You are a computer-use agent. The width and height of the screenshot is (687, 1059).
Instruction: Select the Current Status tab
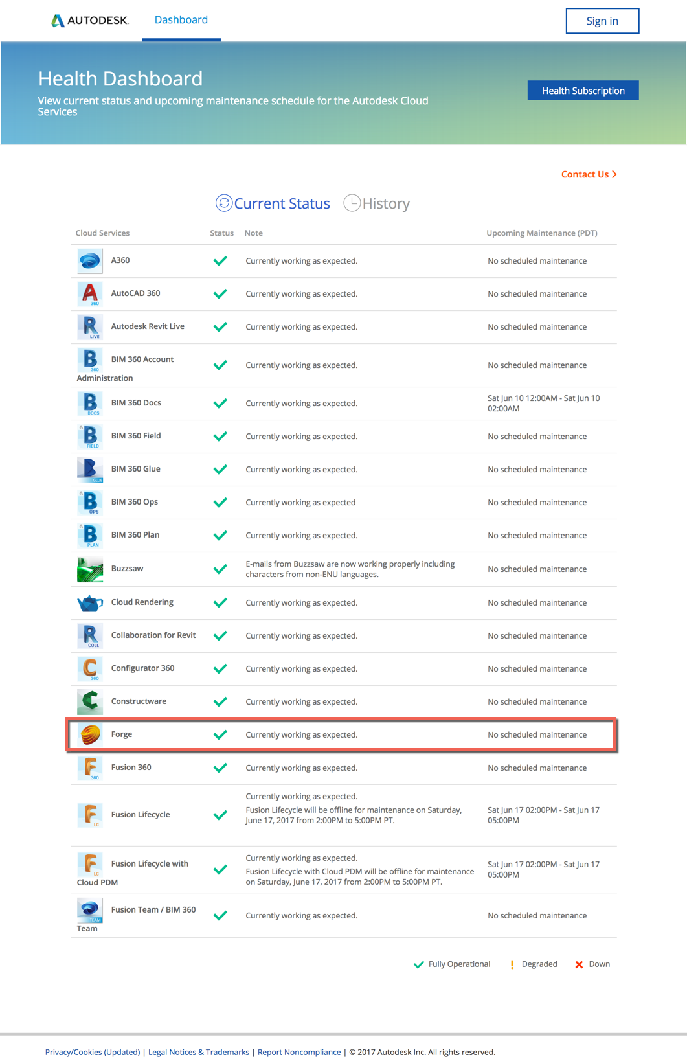click(273, 203)
